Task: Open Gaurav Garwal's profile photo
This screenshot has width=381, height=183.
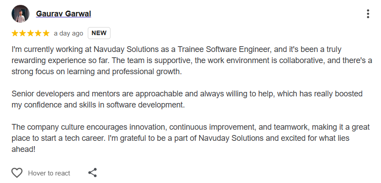Action: (x=20, y=14)
